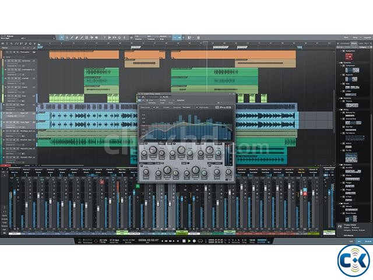Click the first orange Percussion clip in the arrangement
The width and height of the screenshot is (373, 280).
pos(84,55)
